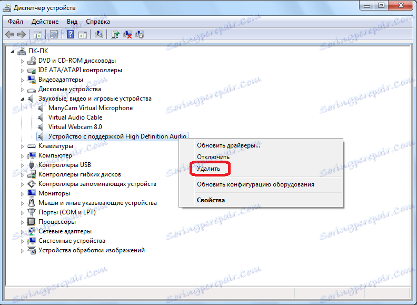Select the Сетевые адаптеры row
The height and width of the screenshot is (305, 417).
pos(65,231)
